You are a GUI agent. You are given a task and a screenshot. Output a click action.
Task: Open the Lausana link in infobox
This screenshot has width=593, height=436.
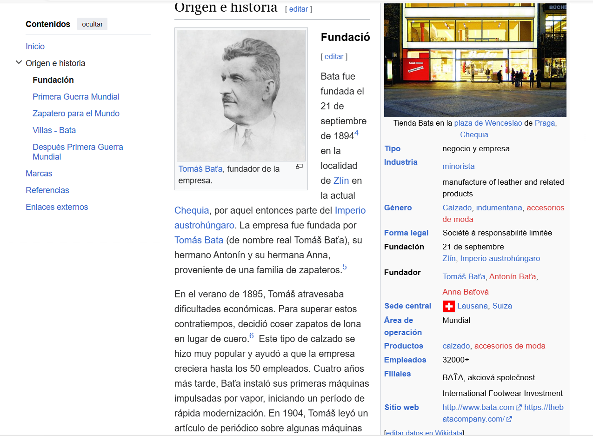point(473,306)
